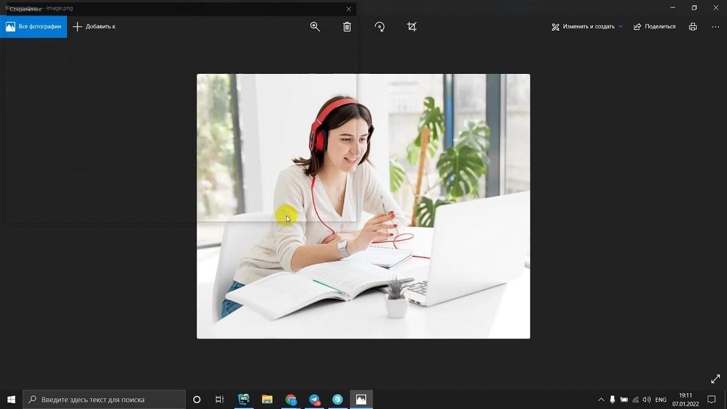Open Task View in the taskbar

(220, 399)
